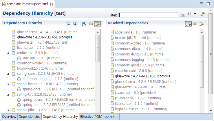Select jcl-over-slf4j : 1.6.6 entry
The height and width of the screenshot is (121, 214).
click(x=138, y=98)
